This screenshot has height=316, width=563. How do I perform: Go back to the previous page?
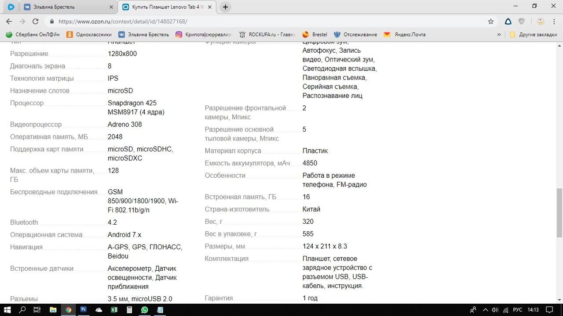9,22
